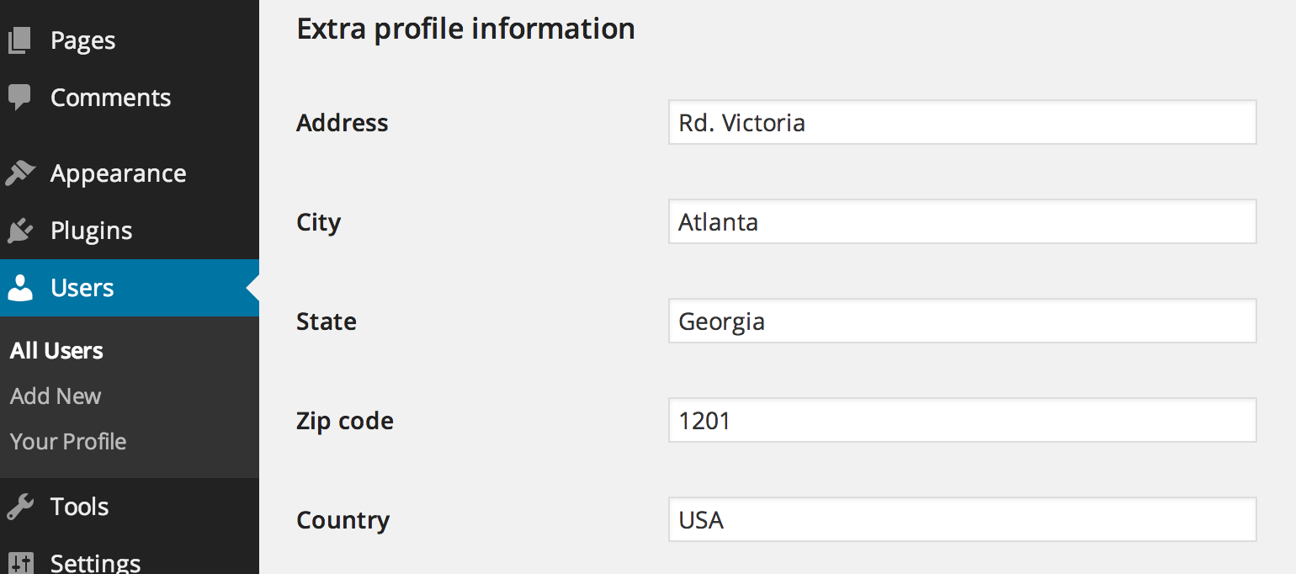Click the Users person icon
1296x574 pixels.
click(x=19, y=288)
